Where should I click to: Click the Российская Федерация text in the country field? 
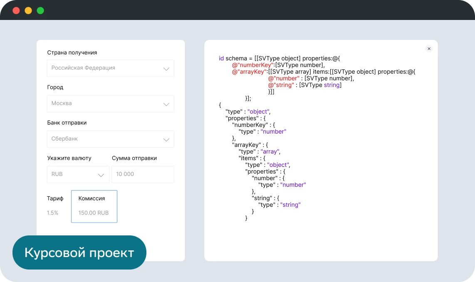(x=83, y=68)
